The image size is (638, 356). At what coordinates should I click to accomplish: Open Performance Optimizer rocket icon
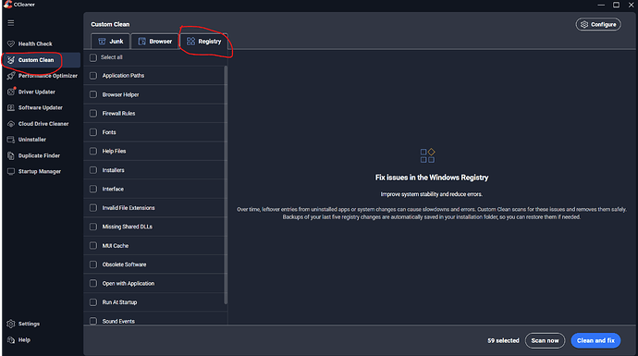(x=11, y=76)
